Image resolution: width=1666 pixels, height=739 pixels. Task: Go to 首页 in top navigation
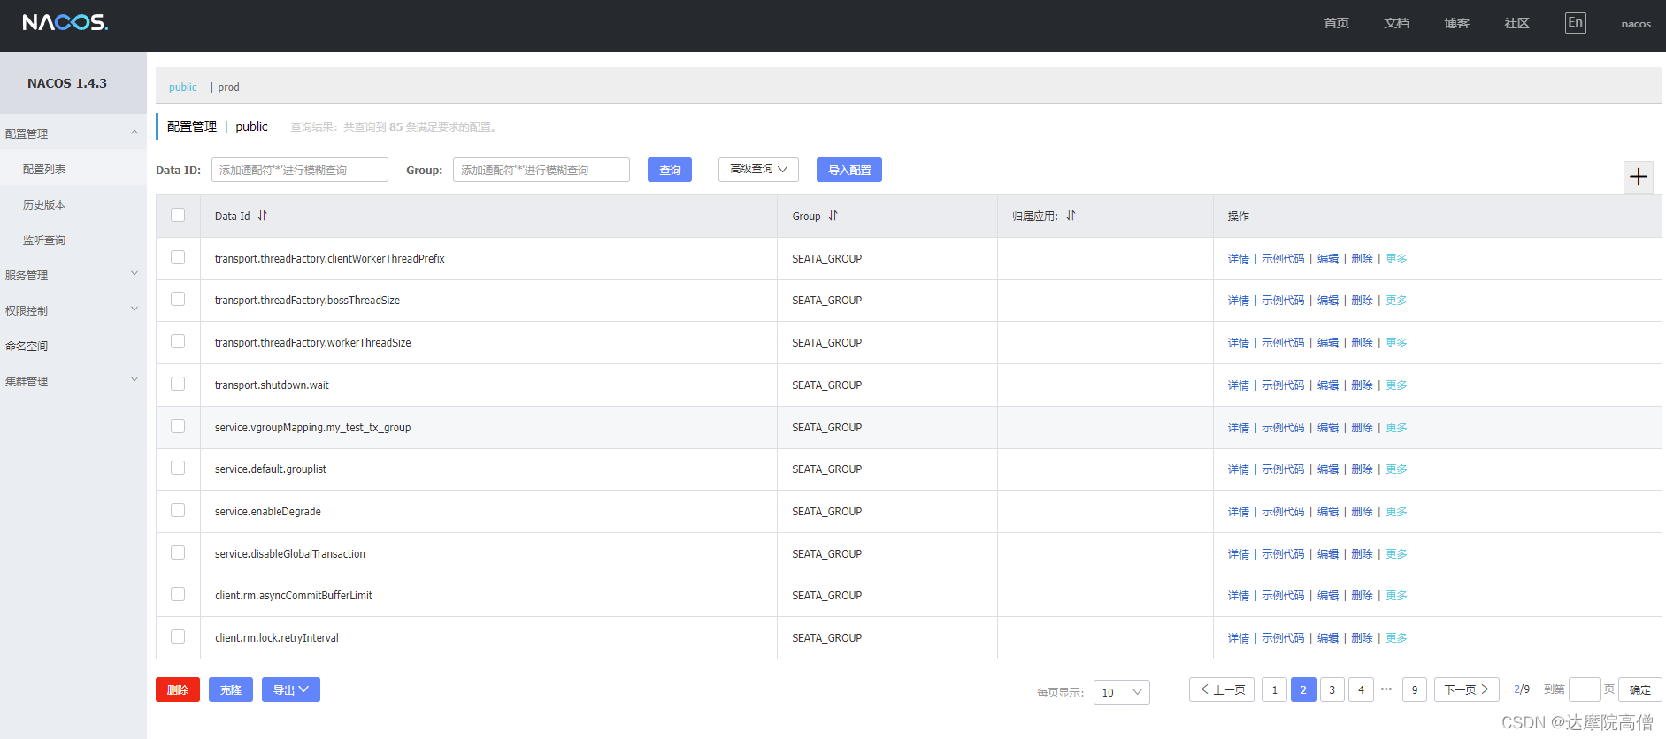point(1336,23)
